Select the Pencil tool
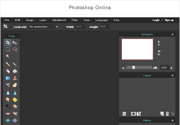The image size is (180, 125). click(x=8, y=64)
